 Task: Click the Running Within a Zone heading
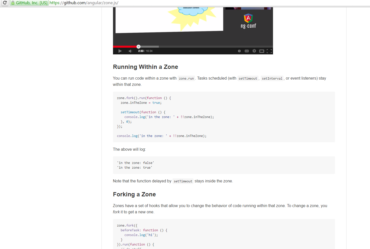(145, 67)
